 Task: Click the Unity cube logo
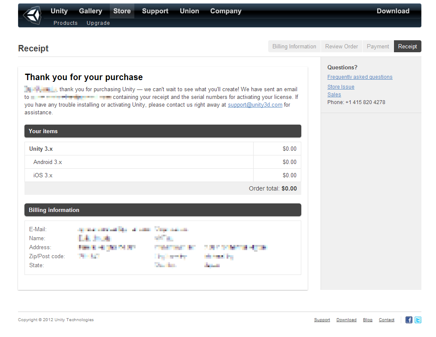pyautogui.click(x=33, y=15)
